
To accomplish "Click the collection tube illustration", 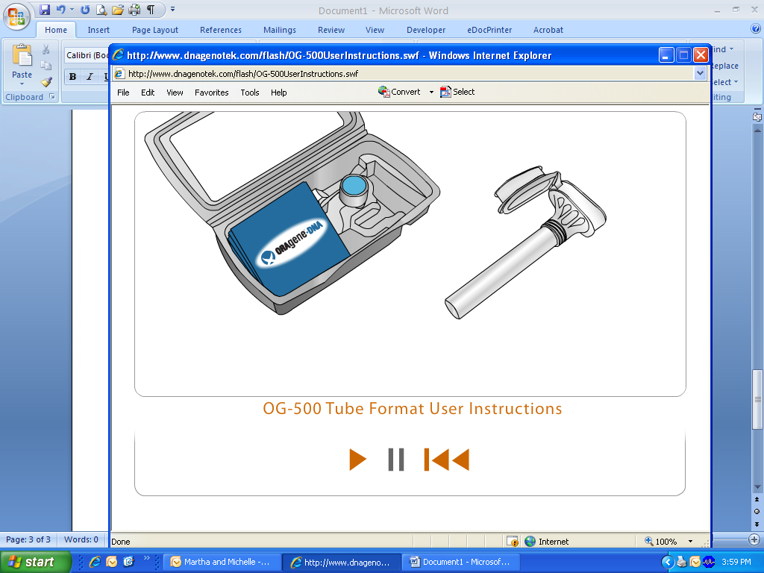I will point(525,242).
